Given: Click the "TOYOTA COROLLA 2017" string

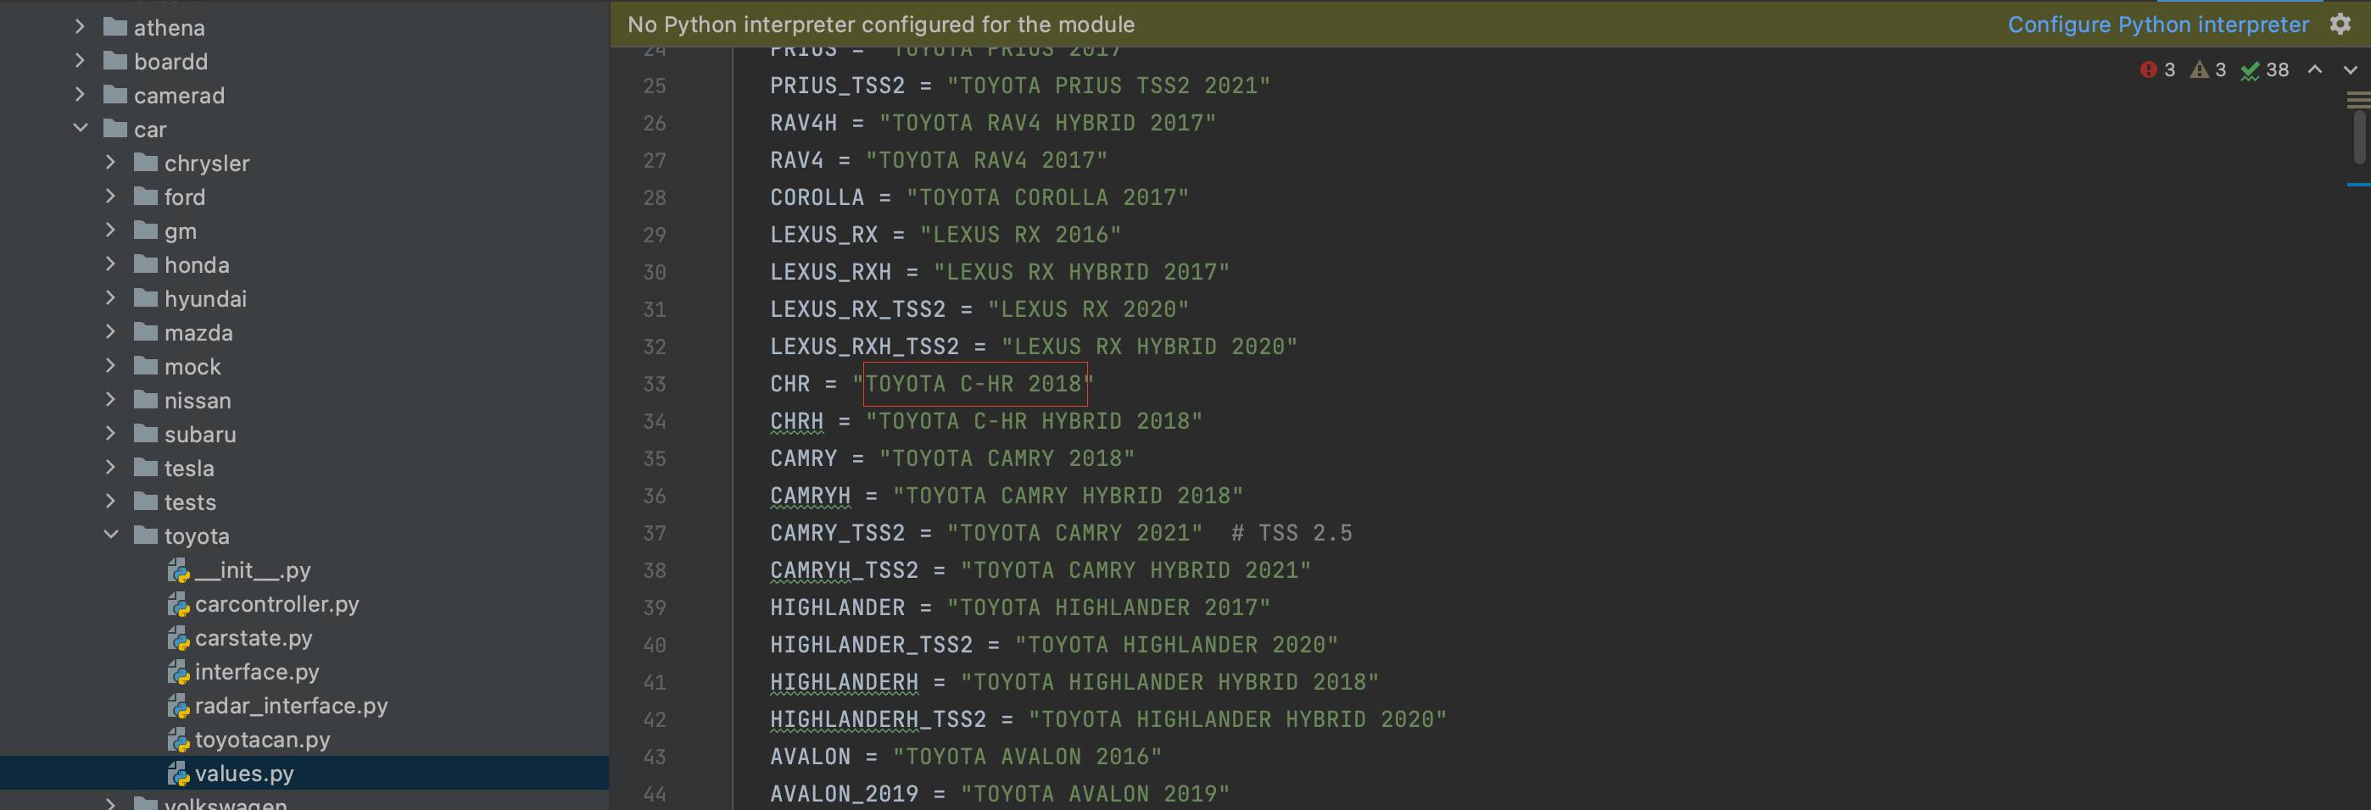Looking at the screenshot, I should (1047, 197).
